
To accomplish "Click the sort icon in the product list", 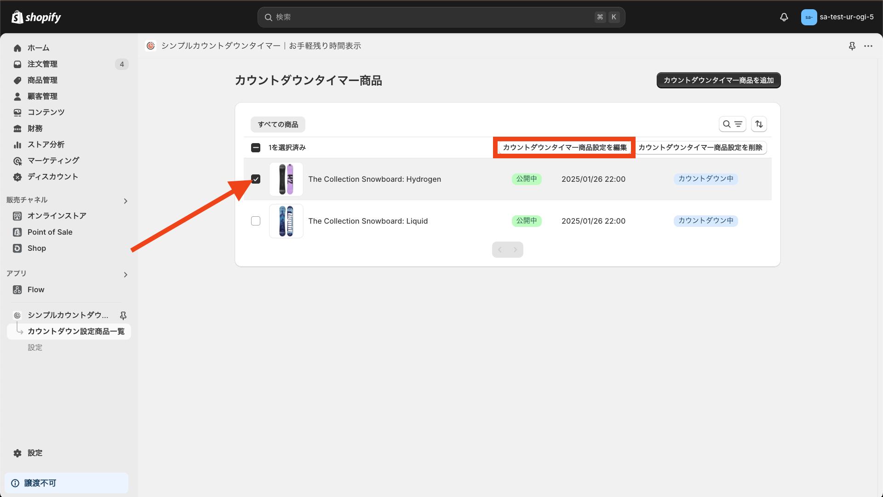I will pos(759,124).
